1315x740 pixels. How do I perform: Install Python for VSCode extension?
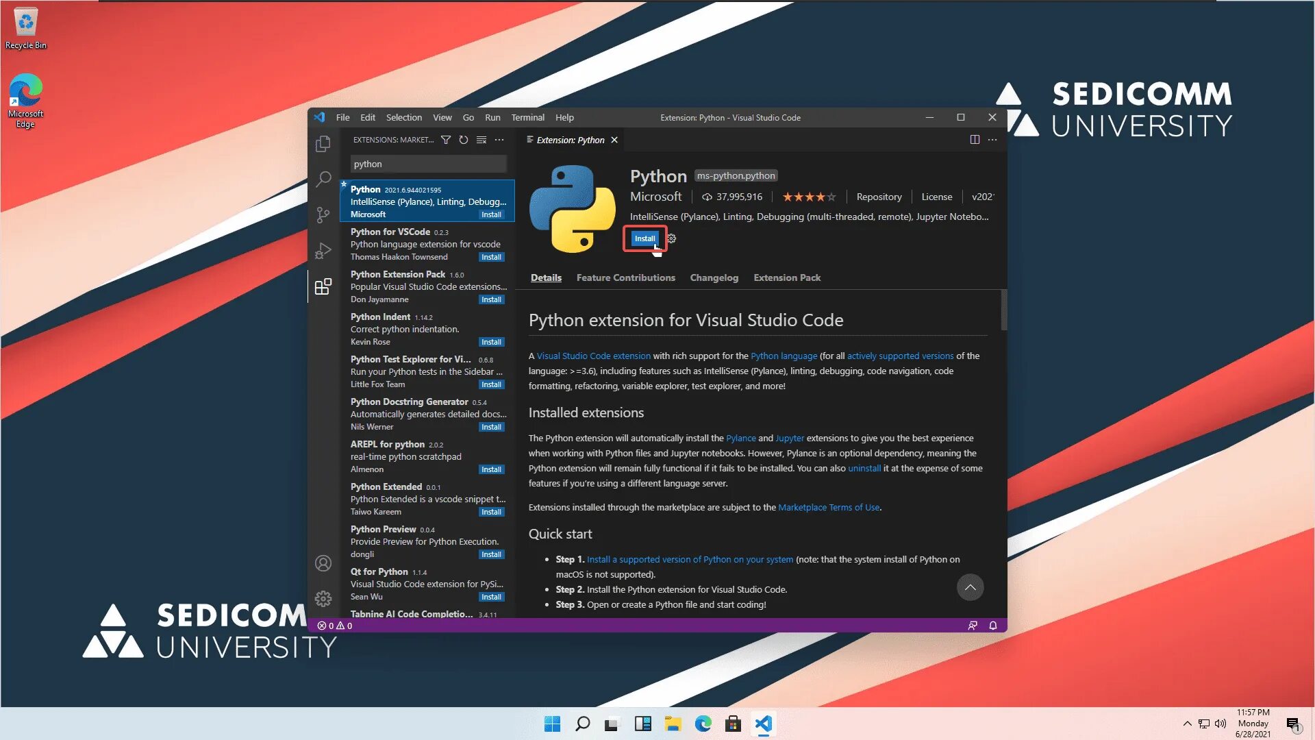click(492, 257)
